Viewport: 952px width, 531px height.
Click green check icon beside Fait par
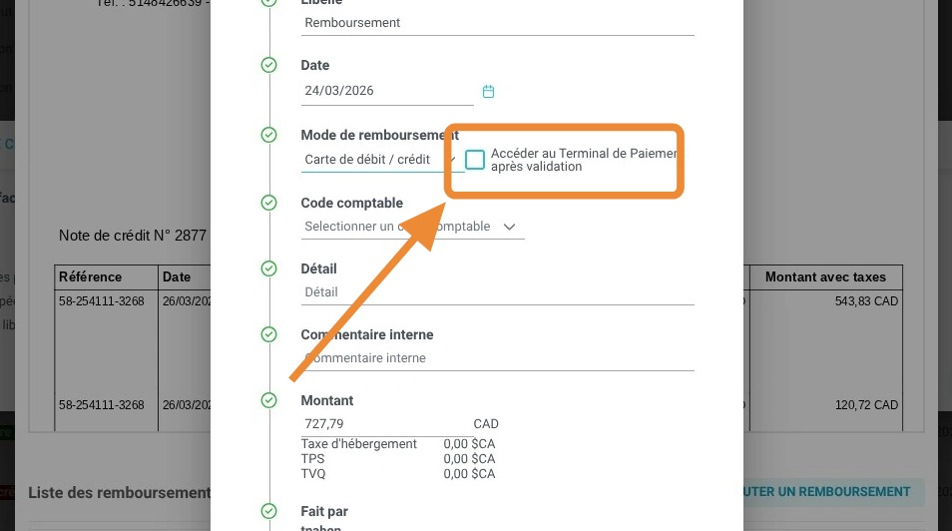click(x=268, y=512)
